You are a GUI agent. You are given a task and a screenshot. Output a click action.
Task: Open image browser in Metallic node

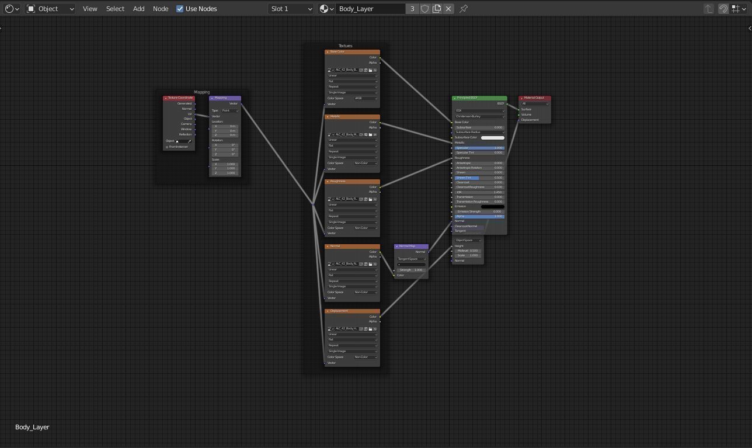click(x=330, y=135)
